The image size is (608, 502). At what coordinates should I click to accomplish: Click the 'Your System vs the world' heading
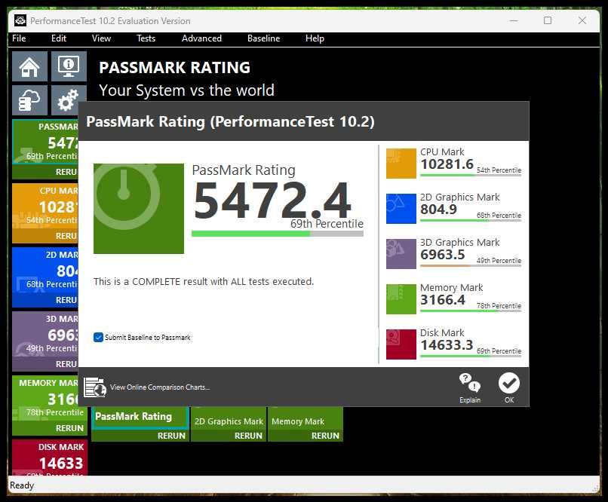pos(186,90)
